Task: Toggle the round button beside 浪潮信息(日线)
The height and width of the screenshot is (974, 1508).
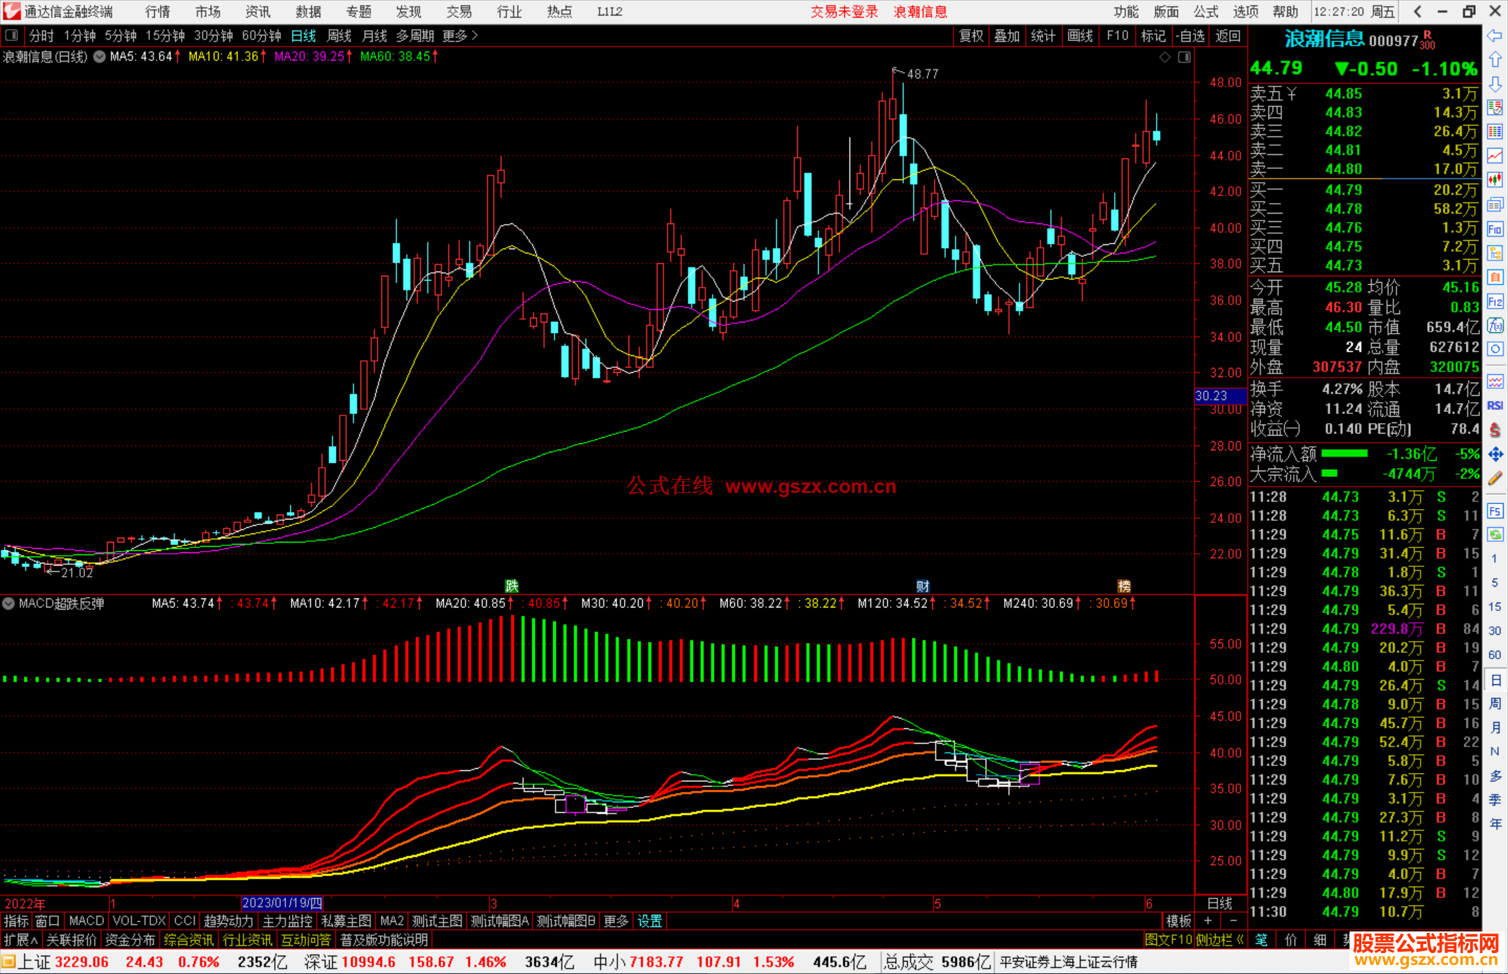Action: [x=100, y=57]
